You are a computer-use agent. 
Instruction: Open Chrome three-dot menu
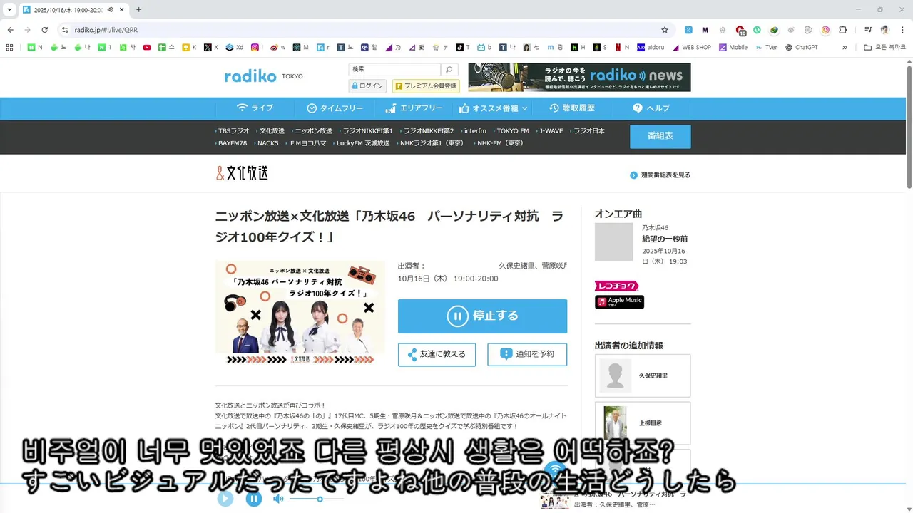click(902, 30)
